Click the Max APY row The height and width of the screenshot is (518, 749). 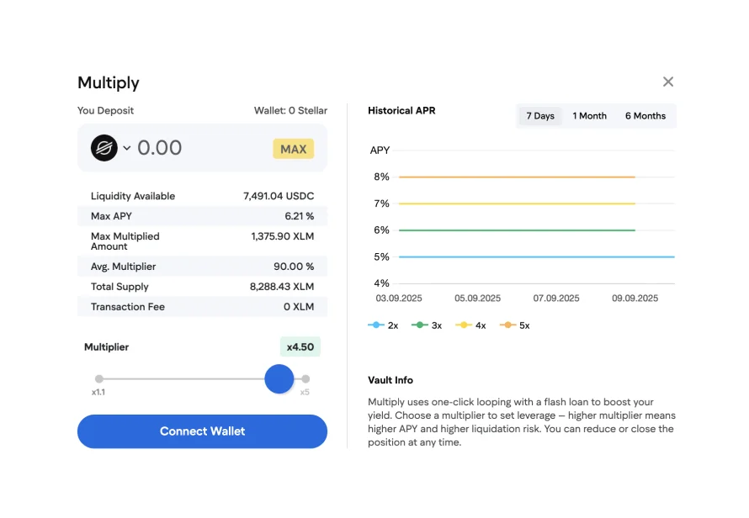202,216
